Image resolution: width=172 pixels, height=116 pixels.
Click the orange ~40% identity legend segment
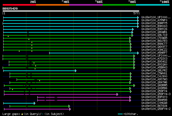tap(53, 5)
